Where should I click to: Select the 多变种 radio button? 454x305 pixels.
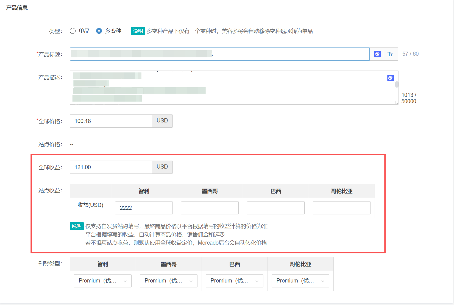coord(99,31)
